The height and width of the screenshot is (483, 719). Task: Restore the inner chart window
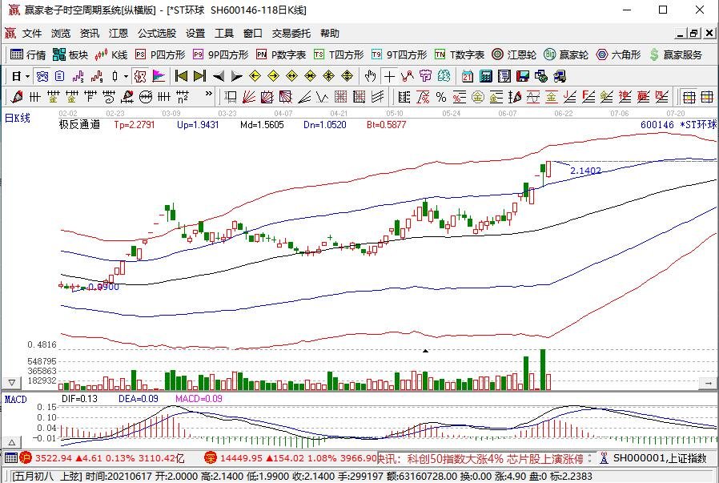pos(694,33)
